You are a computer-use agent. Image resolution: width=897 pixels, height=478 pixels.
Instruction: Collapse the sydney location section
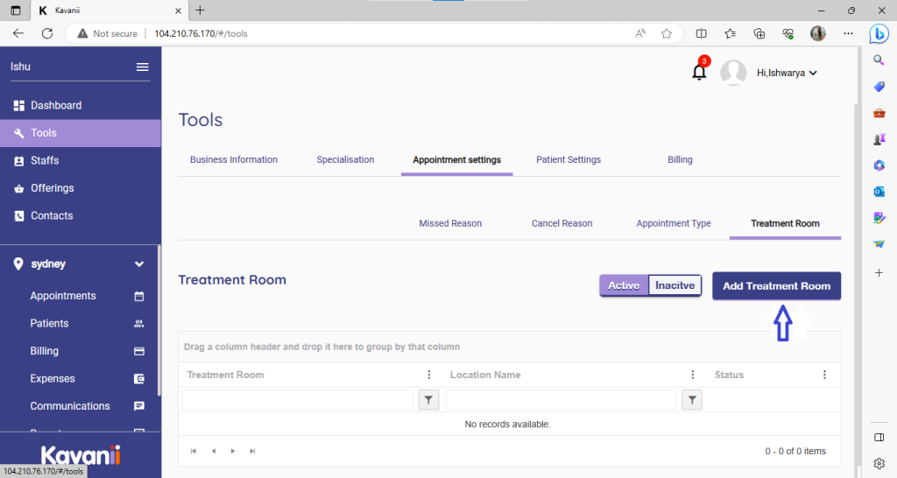point(138,264)
